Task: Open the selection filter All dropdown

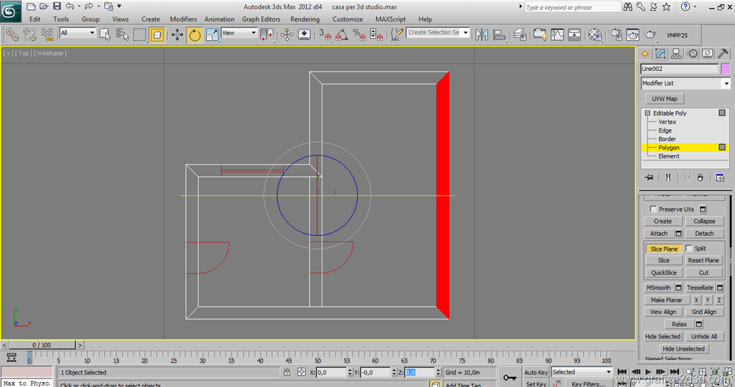Action: click(x=78, y=33)
